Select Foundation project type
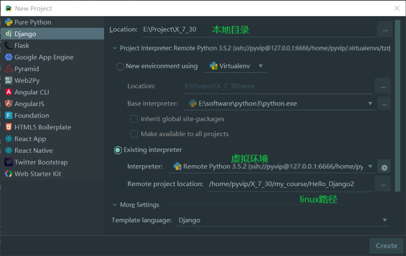The height and width of the screenshot is (256, 406). tap(52, 115)
